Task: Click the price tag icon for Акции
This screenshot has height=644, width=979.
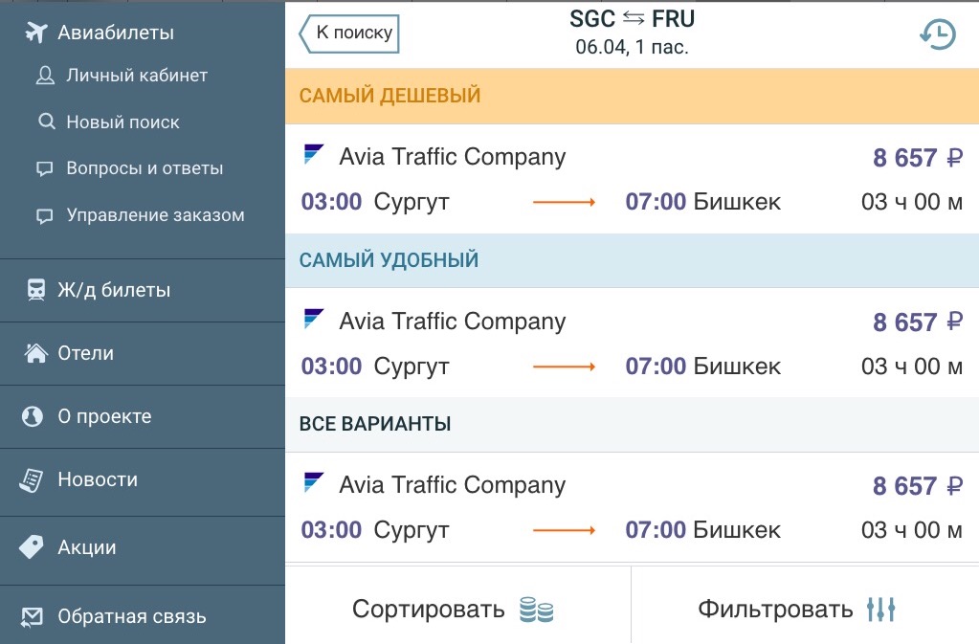Action: coord(33,547)
